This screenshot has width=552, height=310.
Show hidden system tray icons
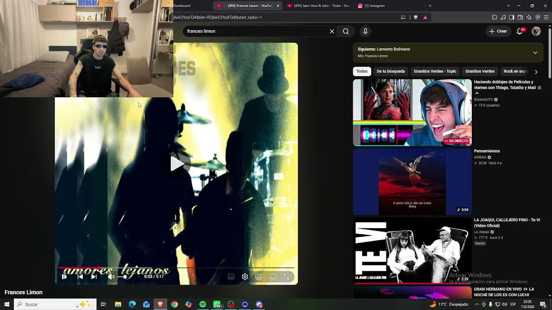click(x=477, y=304)
